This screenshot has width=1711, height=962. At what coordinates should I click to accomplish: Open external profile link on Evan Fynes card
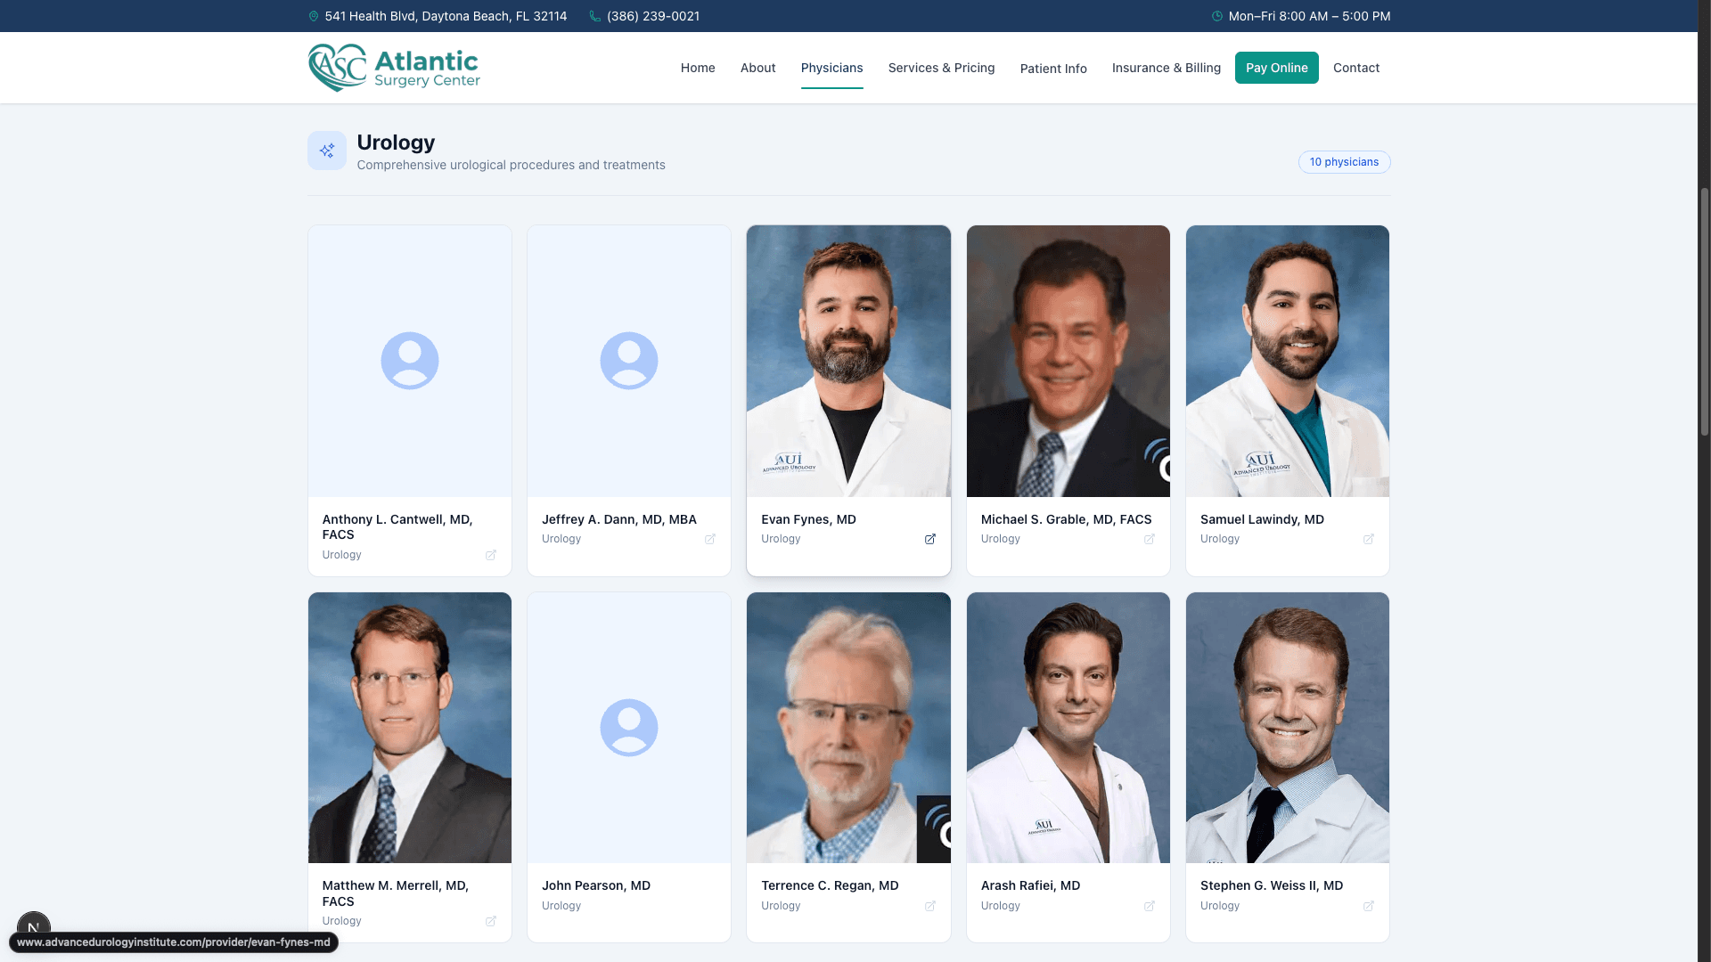[930, 539]
